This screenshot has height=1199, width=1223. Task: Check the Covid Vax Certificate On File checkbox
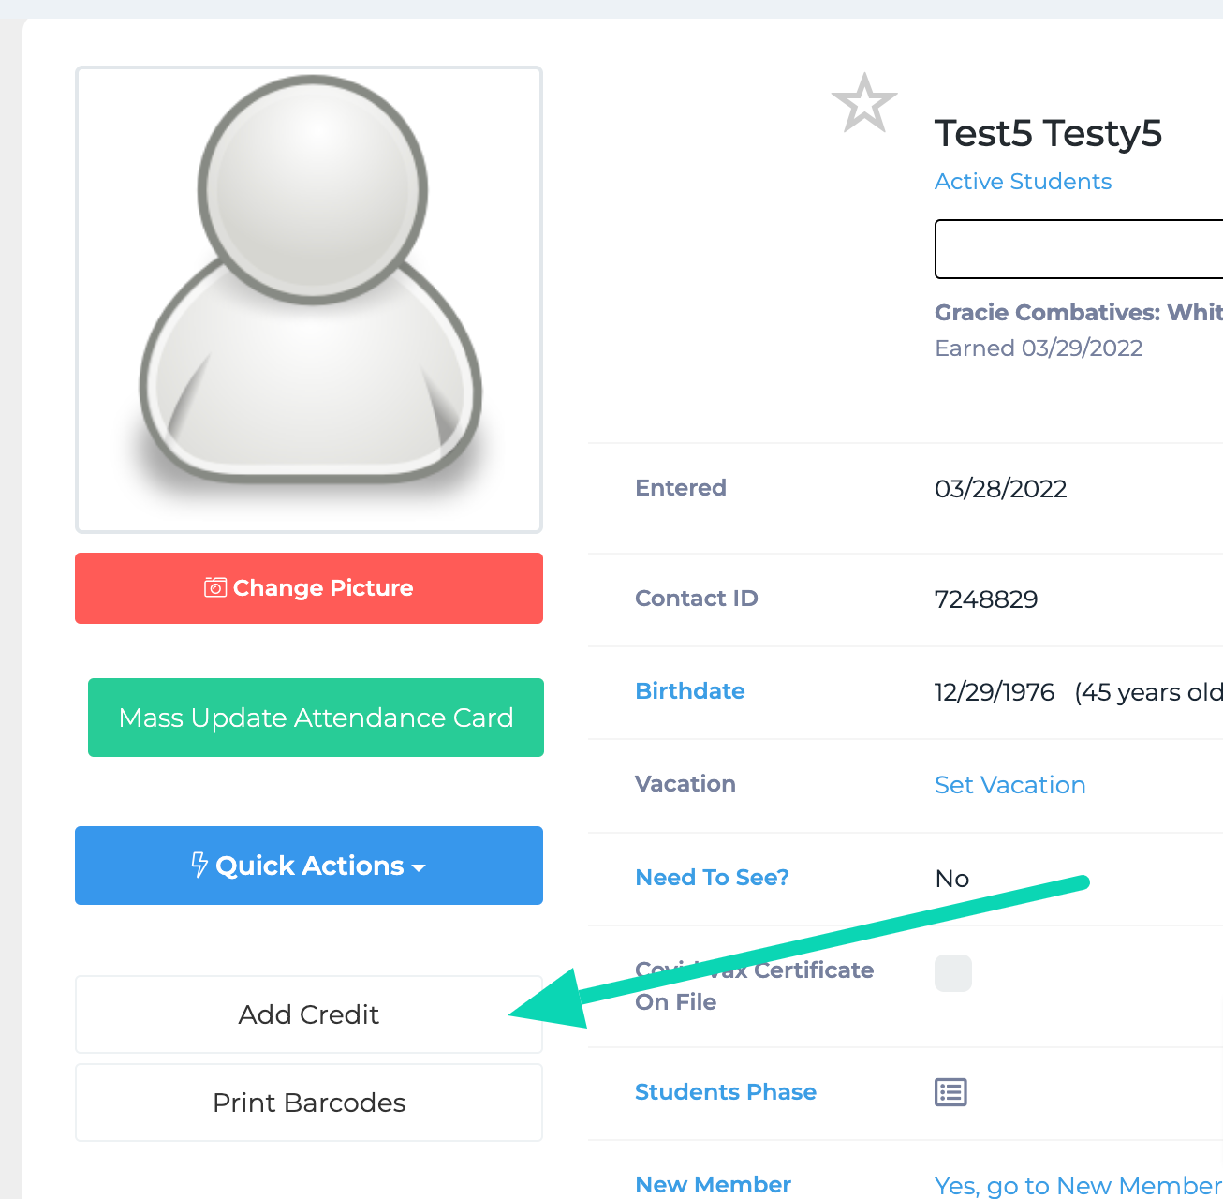click(x=952, y=973)
